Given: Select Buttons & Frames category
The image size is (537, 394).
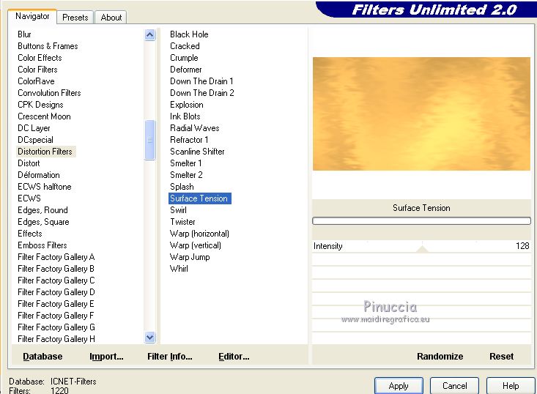Looking at the screenshot, I should click(48, 46).
